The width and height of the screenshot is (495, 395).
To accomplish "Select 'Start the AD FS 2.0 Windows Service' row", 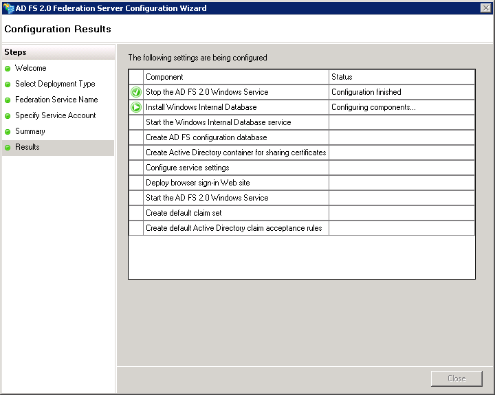I will pos(302,198).
